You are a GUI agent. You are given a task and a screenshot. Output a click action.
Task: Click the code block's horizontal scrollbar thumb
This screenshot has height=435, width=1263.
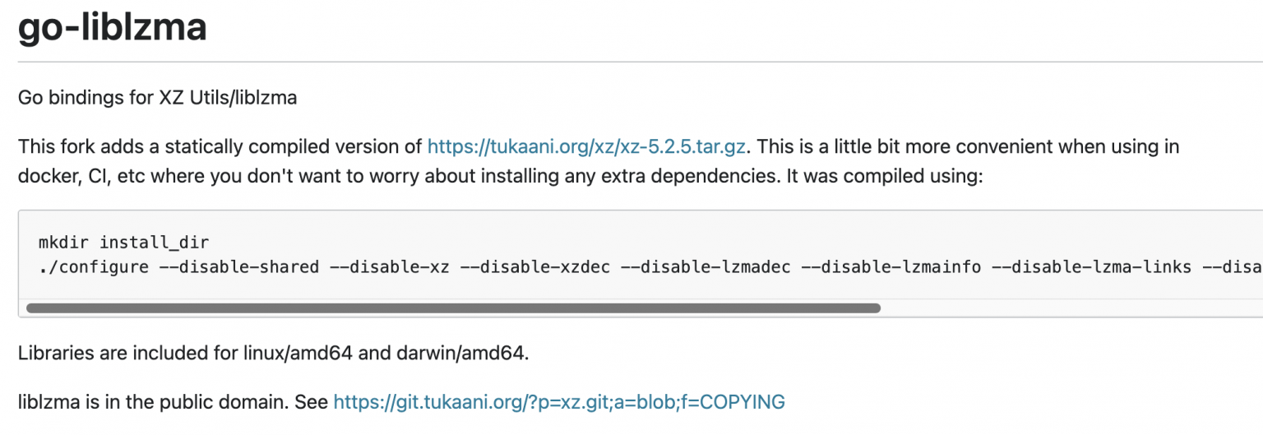coord(453,308)
